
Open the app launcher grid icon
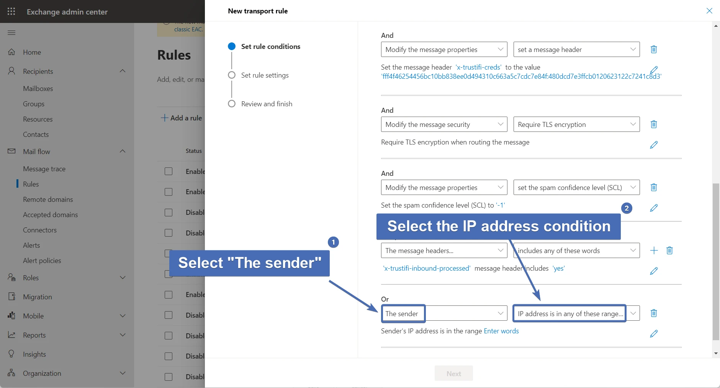coord(11,11)
